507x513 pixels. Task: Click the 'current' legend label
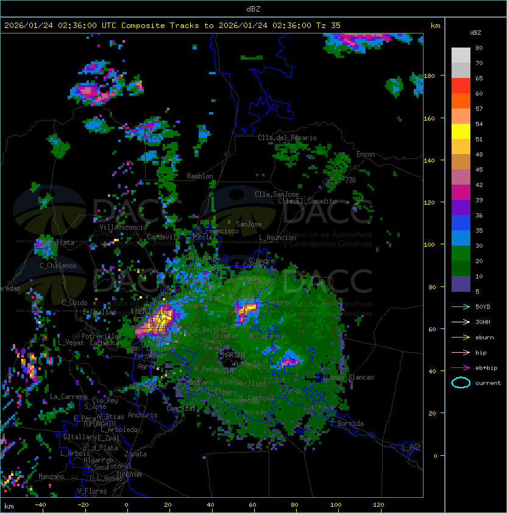(x=487, y=383)
